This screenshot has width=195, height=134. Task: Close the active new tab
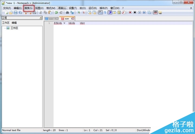(73, 18)
